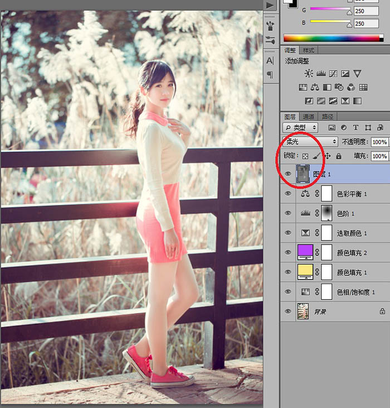Click the lock transparent pixels icon
This screenshot has height=408, width=390.
[x=305, y=157]
